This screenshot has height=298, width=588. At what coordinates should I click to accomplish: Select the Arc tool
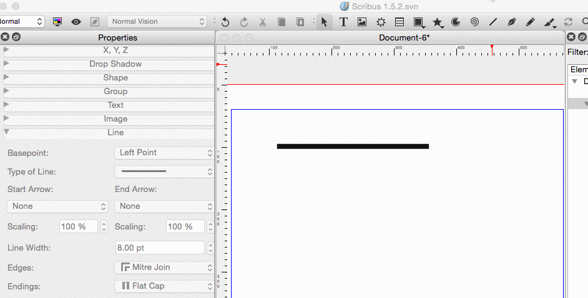pyautogui.click(x=456, y=22)
